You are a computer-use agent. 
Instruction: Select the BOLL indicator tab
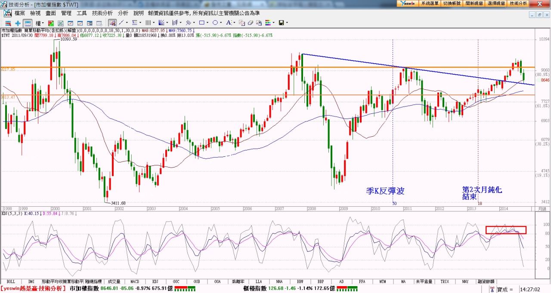[x=11, y=282]
